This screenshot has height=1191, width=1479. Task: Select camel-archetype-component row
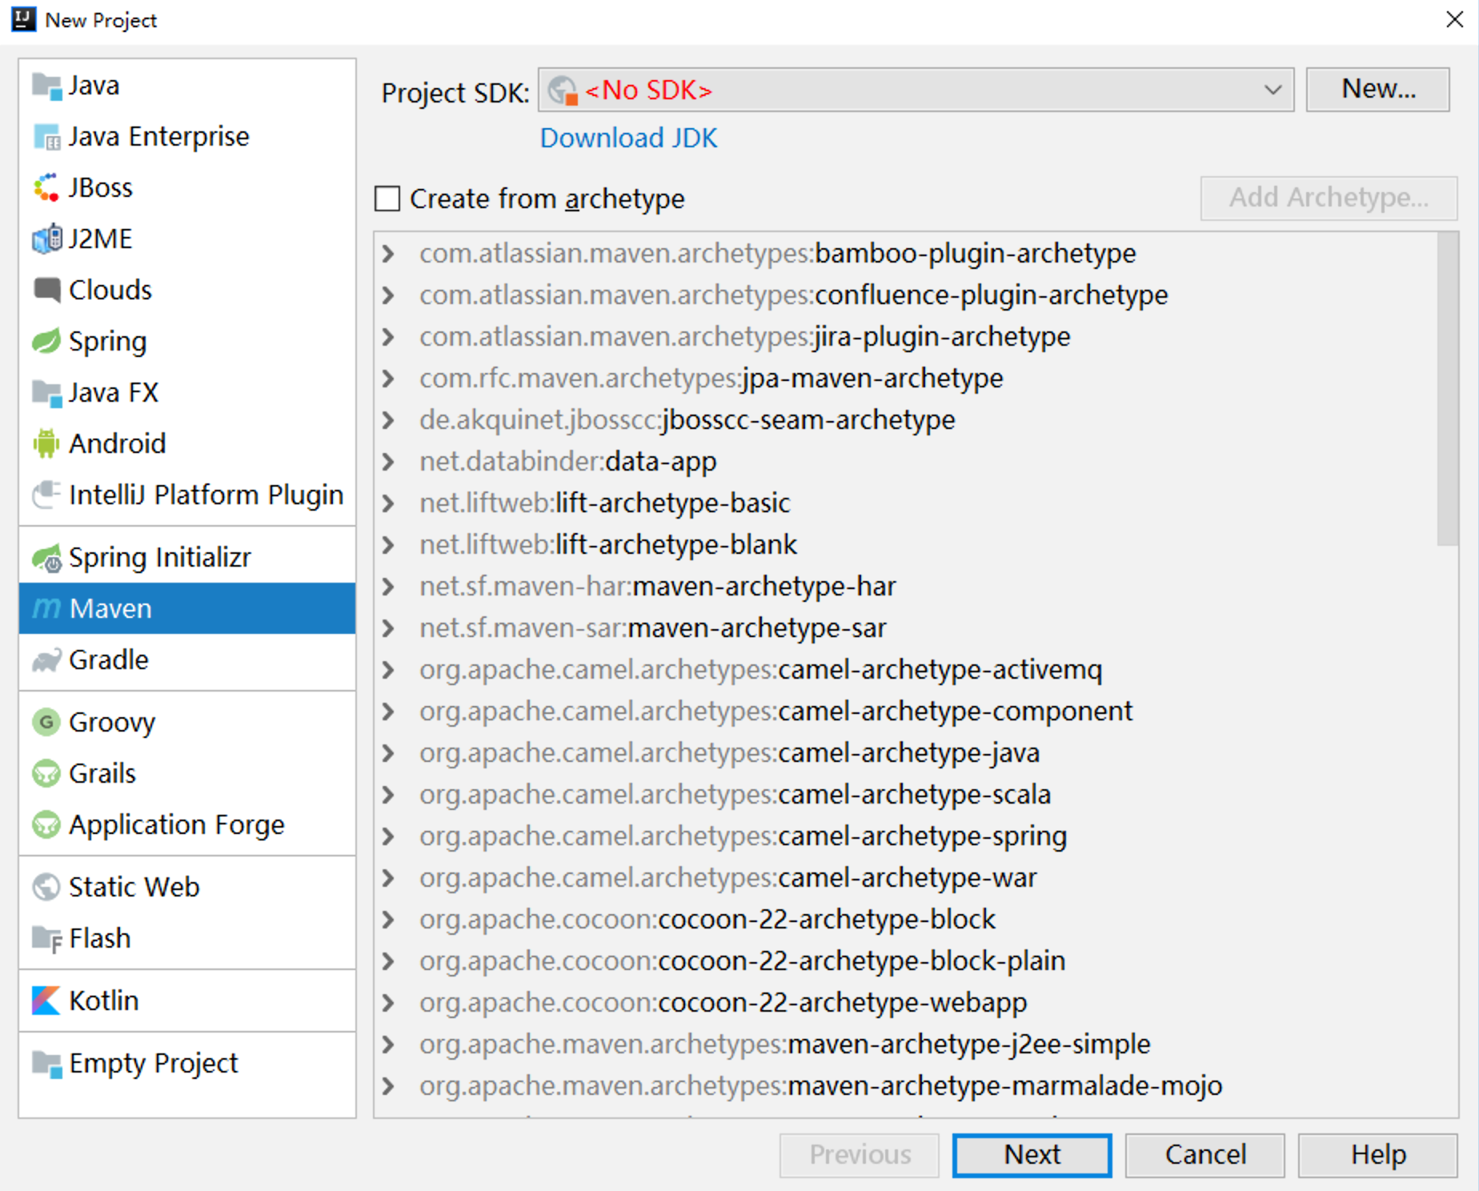[x=907, y=712]
